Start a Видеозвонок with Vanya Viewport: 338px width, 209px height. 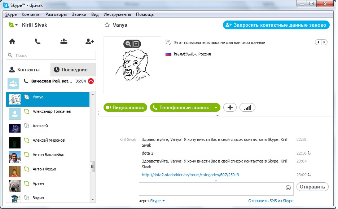tap(125, 107)
